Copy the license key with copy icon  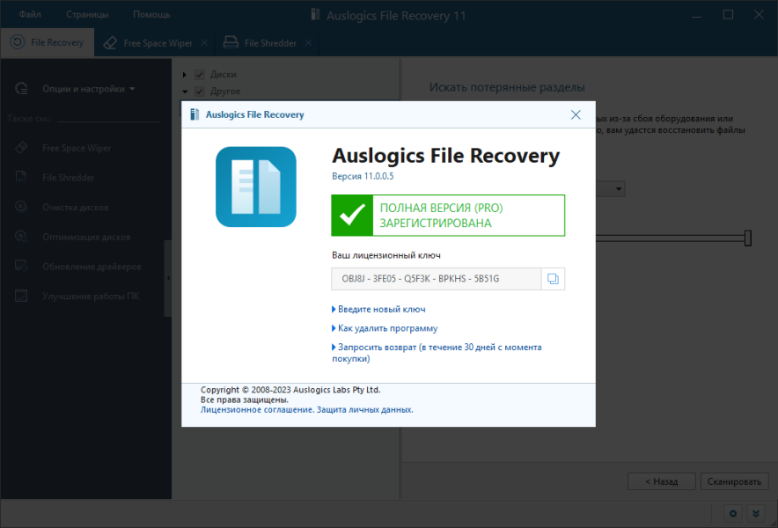(553, 279)
